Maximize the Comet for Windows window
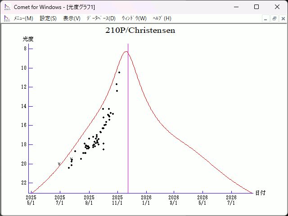Viewport: 288px width, 216px height. tap(256, 7)
